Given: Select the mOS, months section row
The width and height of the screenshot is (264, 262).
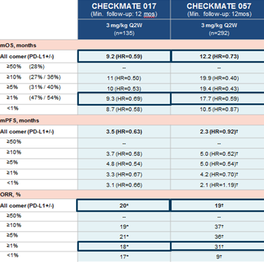Looking at the screenshot, I should [132, 45].
